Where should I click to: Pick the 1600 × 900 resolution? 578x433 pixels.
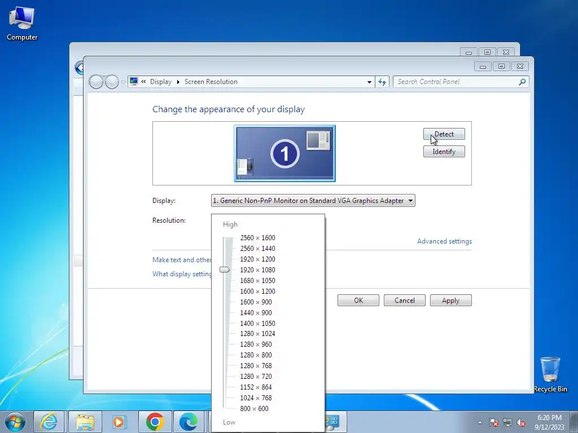[256, 302]
